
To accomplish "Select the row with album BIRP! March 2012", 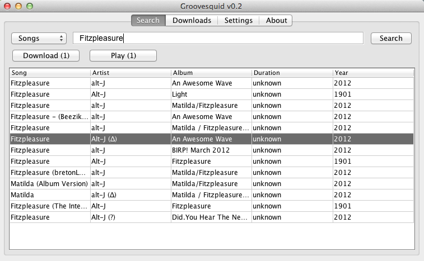I will pos(212,150).
